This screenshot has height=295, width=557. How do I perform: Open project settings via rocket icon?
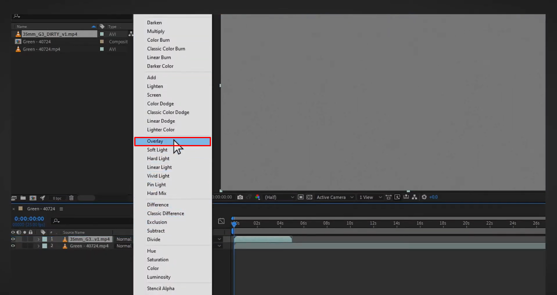(x=42, y=198)
